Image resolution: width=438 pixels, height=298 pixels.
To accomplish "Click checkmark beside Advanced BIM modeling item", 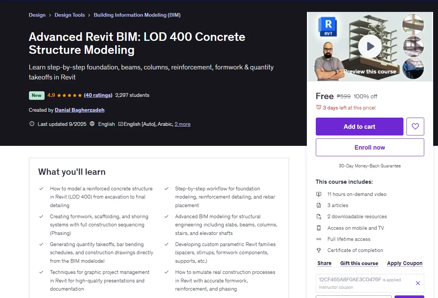I will pos(166,216).
